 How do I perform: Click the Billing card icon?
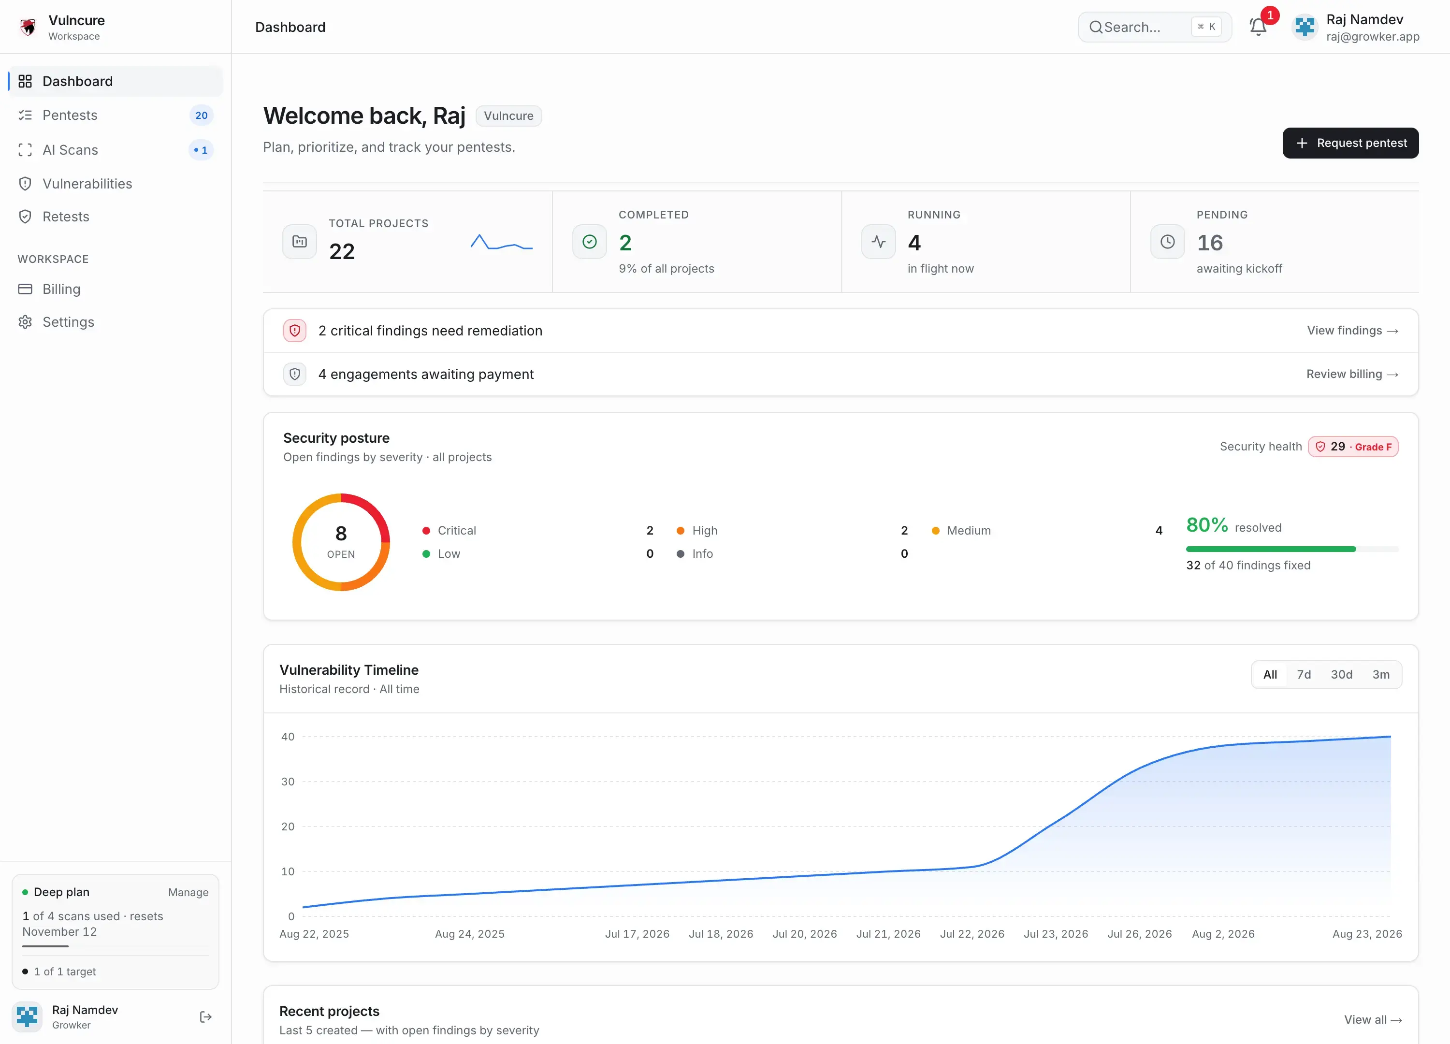[25, 289]
